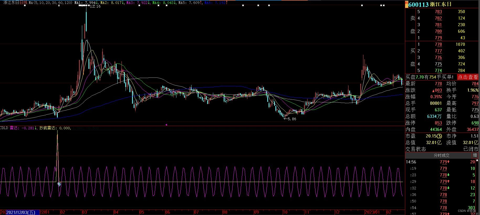Click the MA3: 7.922 magenta legend value
The image size is (480, 215).
click(138, 3)
